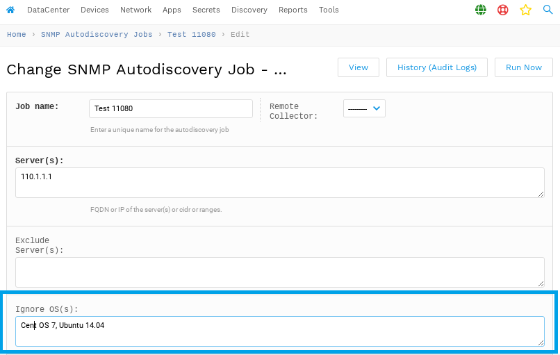Click into the Job name field
The image size is (560, 355).
[x=170, y=109]
